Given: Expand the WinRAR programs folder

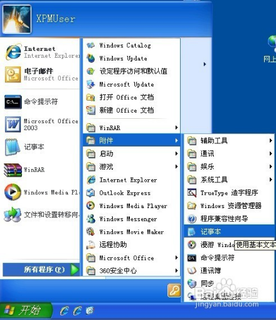Looking at the screenshot, I should [x=131, y=128].
